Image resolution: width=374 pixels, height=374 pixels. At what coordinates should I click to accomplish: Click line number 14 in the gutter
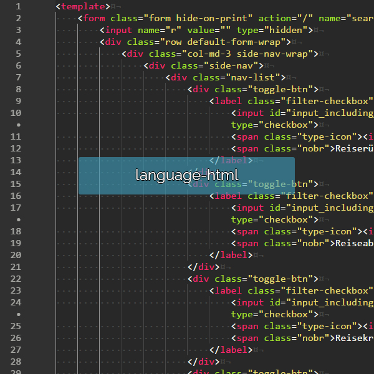[x=16, y=172]
